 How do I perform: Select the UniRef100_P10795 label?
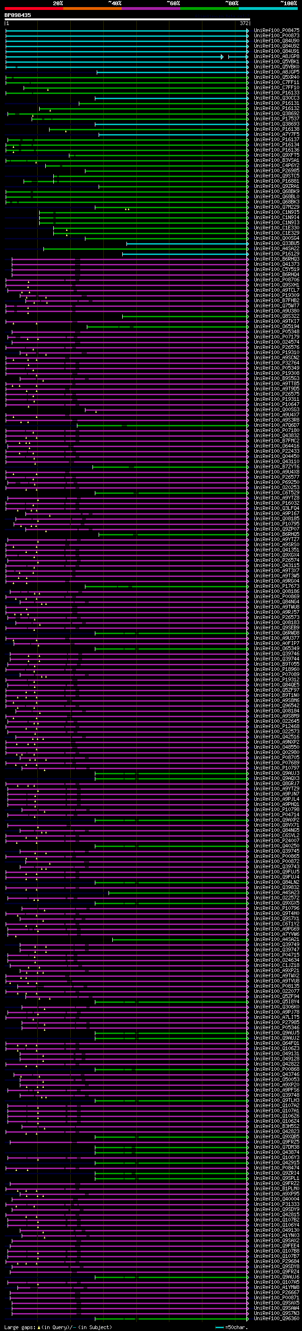[x=276, y=524]
